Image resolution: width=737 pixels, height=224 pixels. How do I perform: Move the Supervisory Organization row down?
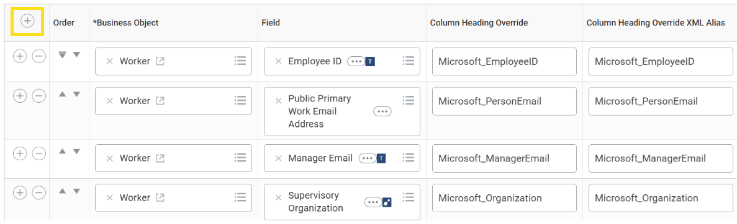click(x=76, y=191)
